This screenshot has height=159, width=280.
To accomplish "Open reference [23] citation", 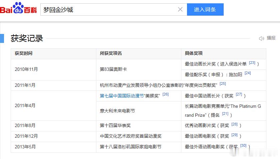I will (x=252, y=63).
